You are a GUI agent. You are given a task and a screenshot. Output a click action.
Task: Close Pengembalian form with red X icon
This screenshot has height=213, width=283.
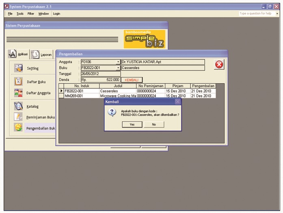219,64
